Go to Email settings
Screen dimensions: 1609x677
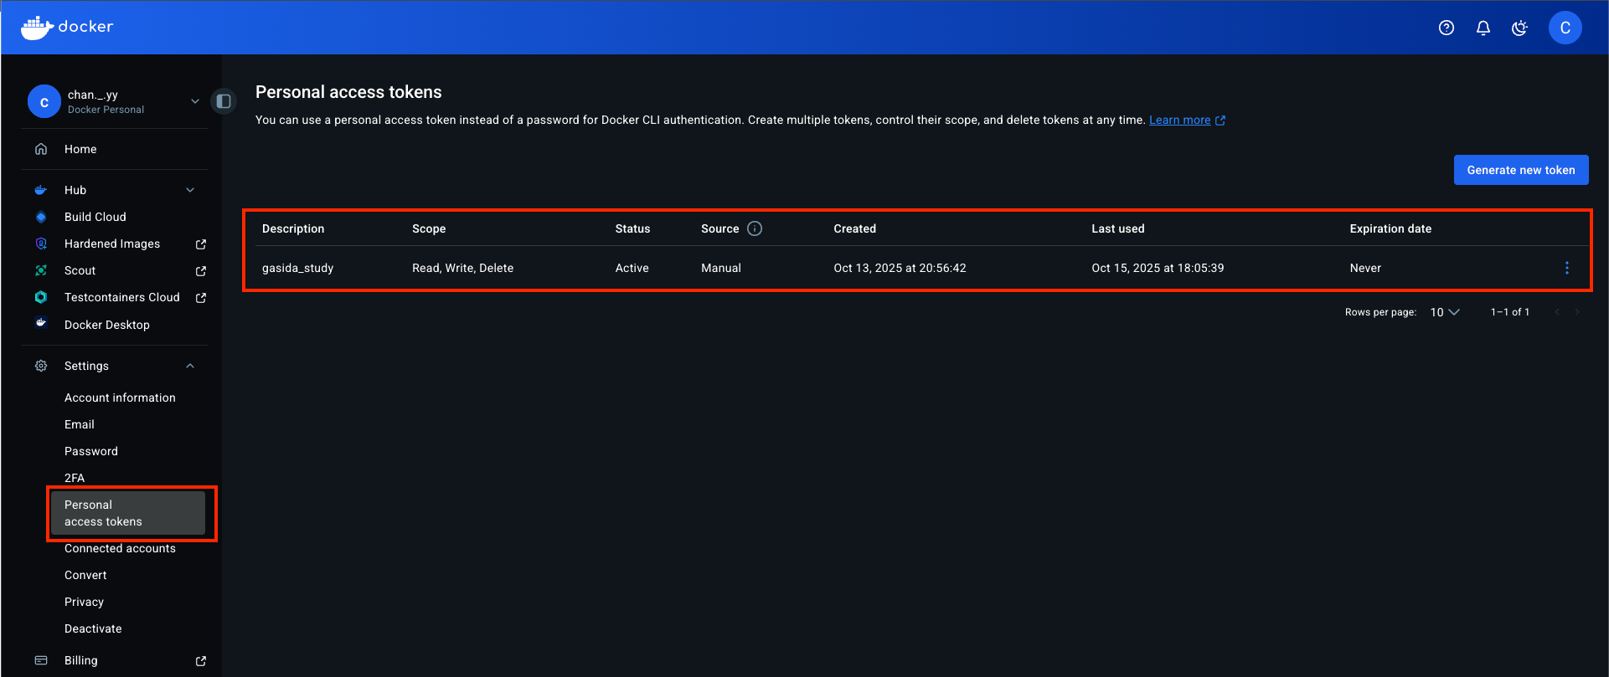(x=80, y=424)
